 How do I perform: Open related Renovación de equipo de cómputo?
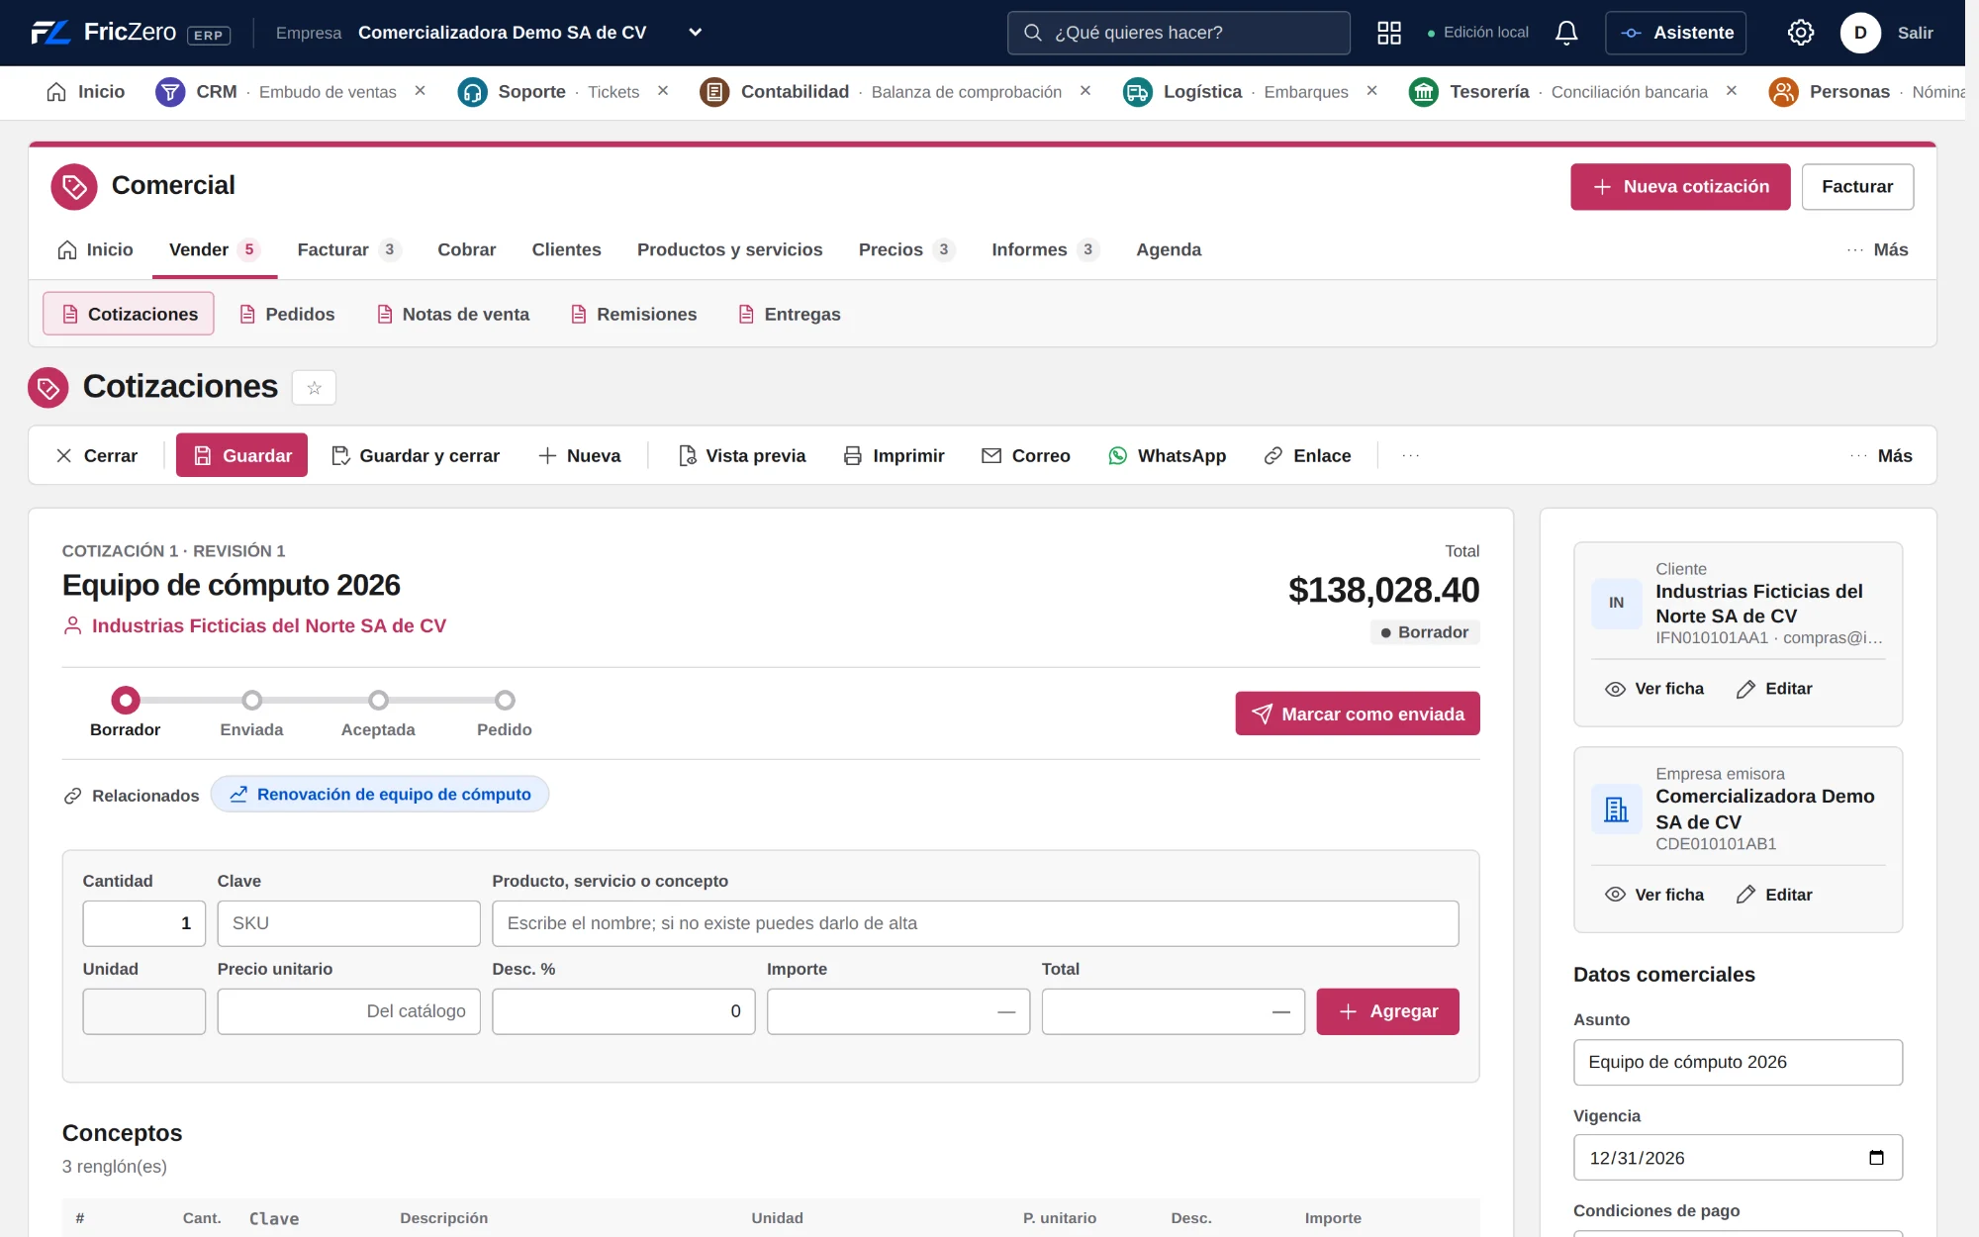(380, 795)
